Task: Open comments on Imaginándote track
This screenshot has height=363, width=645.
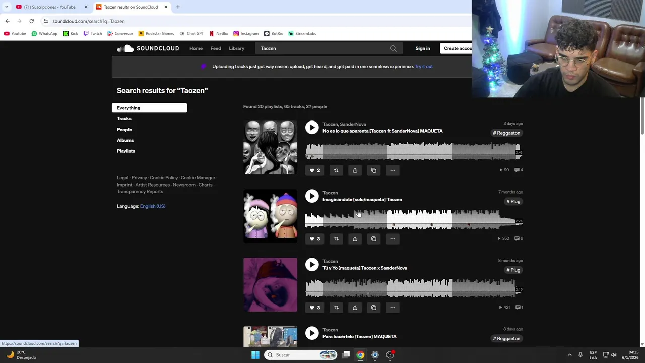Action: [x=519, y=239]
